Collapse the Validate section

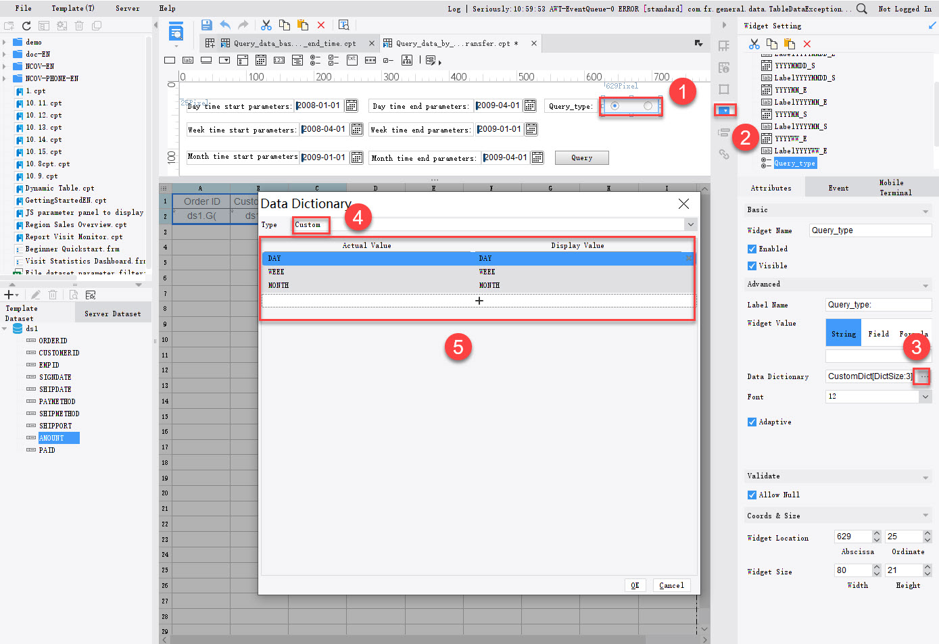925,478
